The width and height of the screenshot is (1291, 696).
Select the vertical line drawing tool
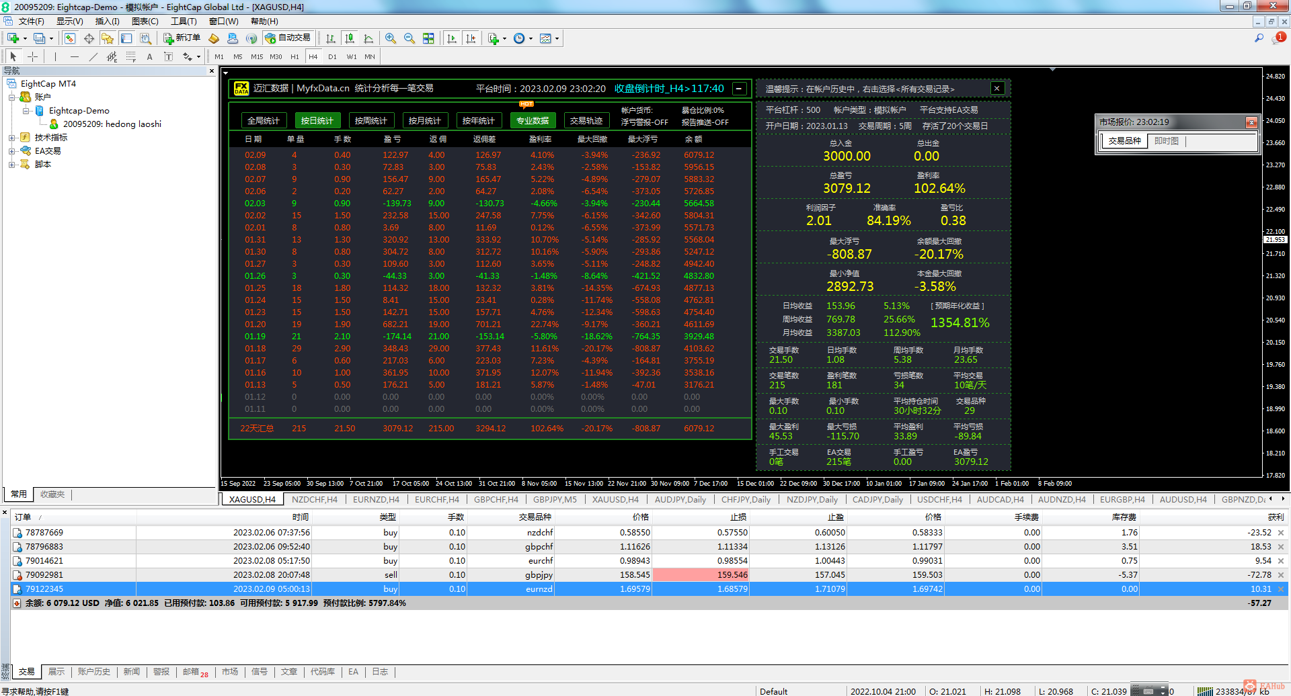pos(55,56)
